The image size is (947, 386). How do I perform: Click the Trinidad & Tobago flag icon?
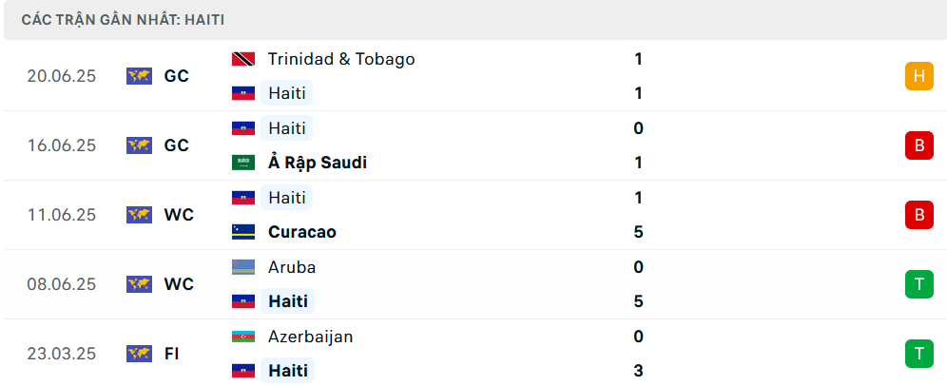tap(243, 59)
